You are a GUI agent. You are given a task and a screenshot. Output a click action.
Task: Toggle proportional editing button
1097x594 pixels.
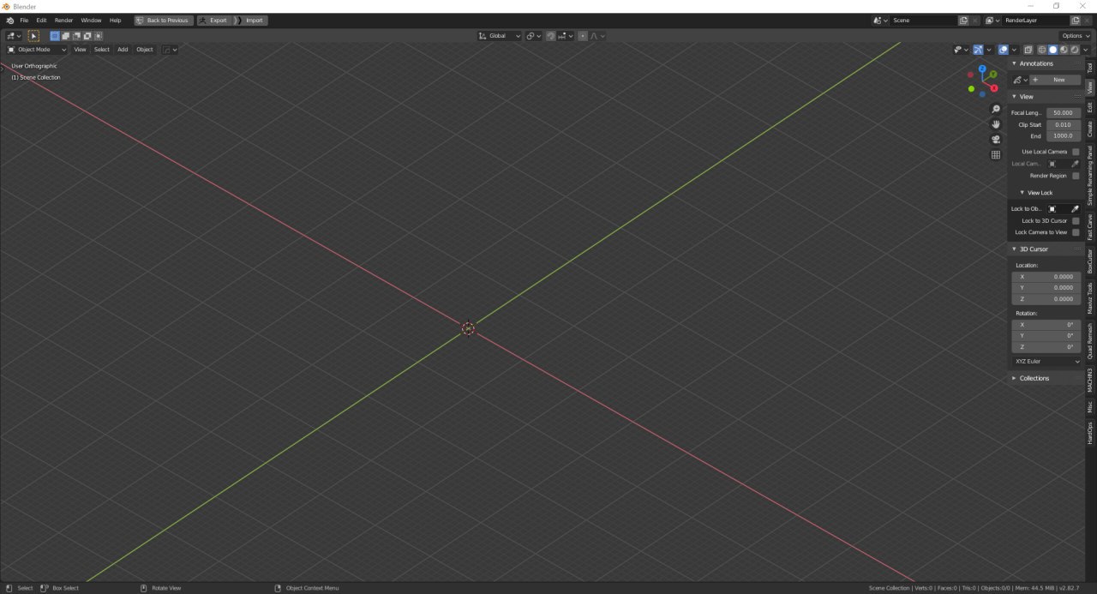583,36
